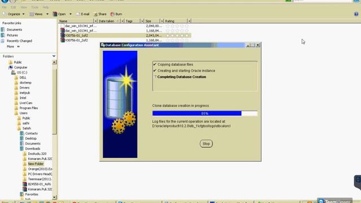
Task: Minimize the Database Configuration Assistant dialog
Action: [248, 45]
